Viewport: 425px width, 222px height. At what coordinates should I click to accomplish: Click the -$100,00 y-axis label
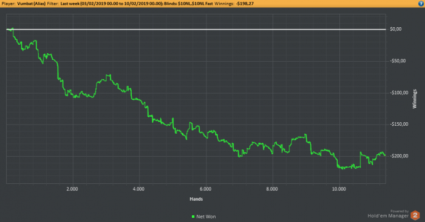(x=399, y=93)
